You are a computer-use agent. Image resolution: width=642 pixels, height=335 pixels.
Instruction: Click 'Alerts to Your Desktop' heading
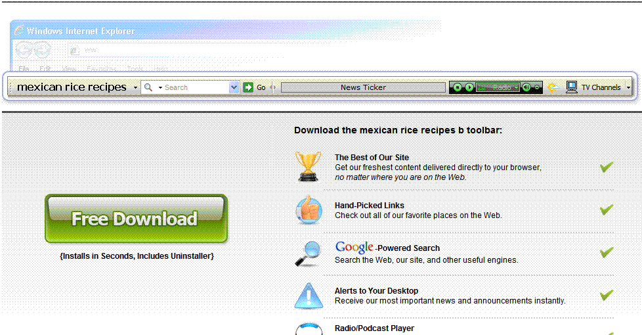pos(376,291)
